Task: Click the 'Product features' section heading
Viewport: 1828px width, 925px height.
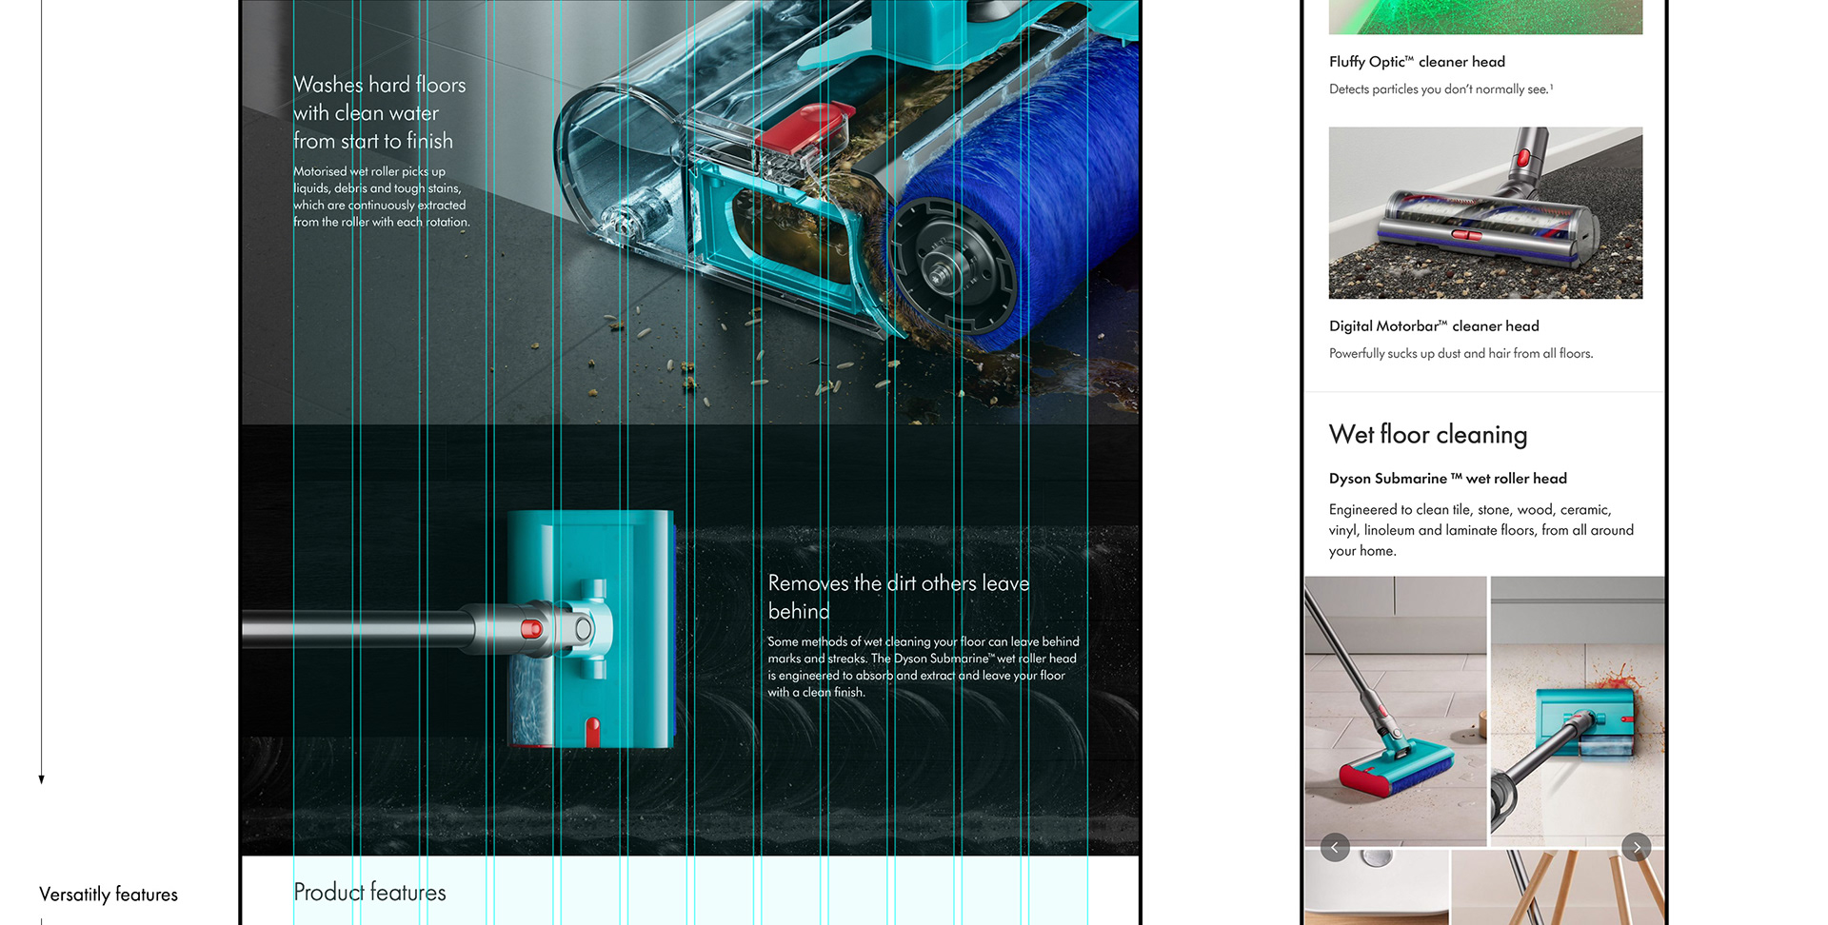Action: (x=369, y=893)
